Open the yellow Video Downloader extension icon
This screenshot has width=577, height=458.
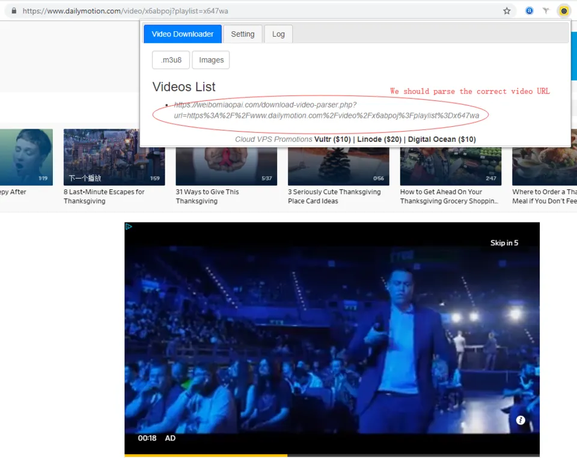coord(564,11)
